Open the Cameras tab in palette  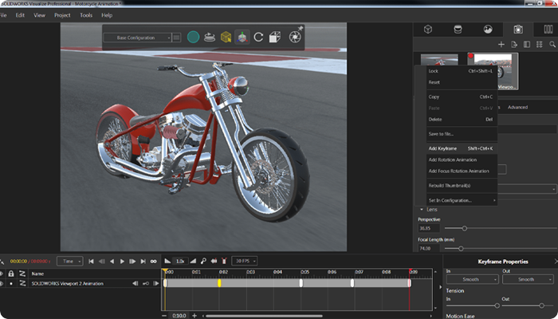click(517, 30)
